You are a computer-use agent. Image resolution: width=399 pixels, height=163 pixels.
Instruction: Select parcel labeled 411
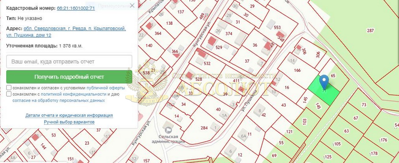tap(236, 81)
